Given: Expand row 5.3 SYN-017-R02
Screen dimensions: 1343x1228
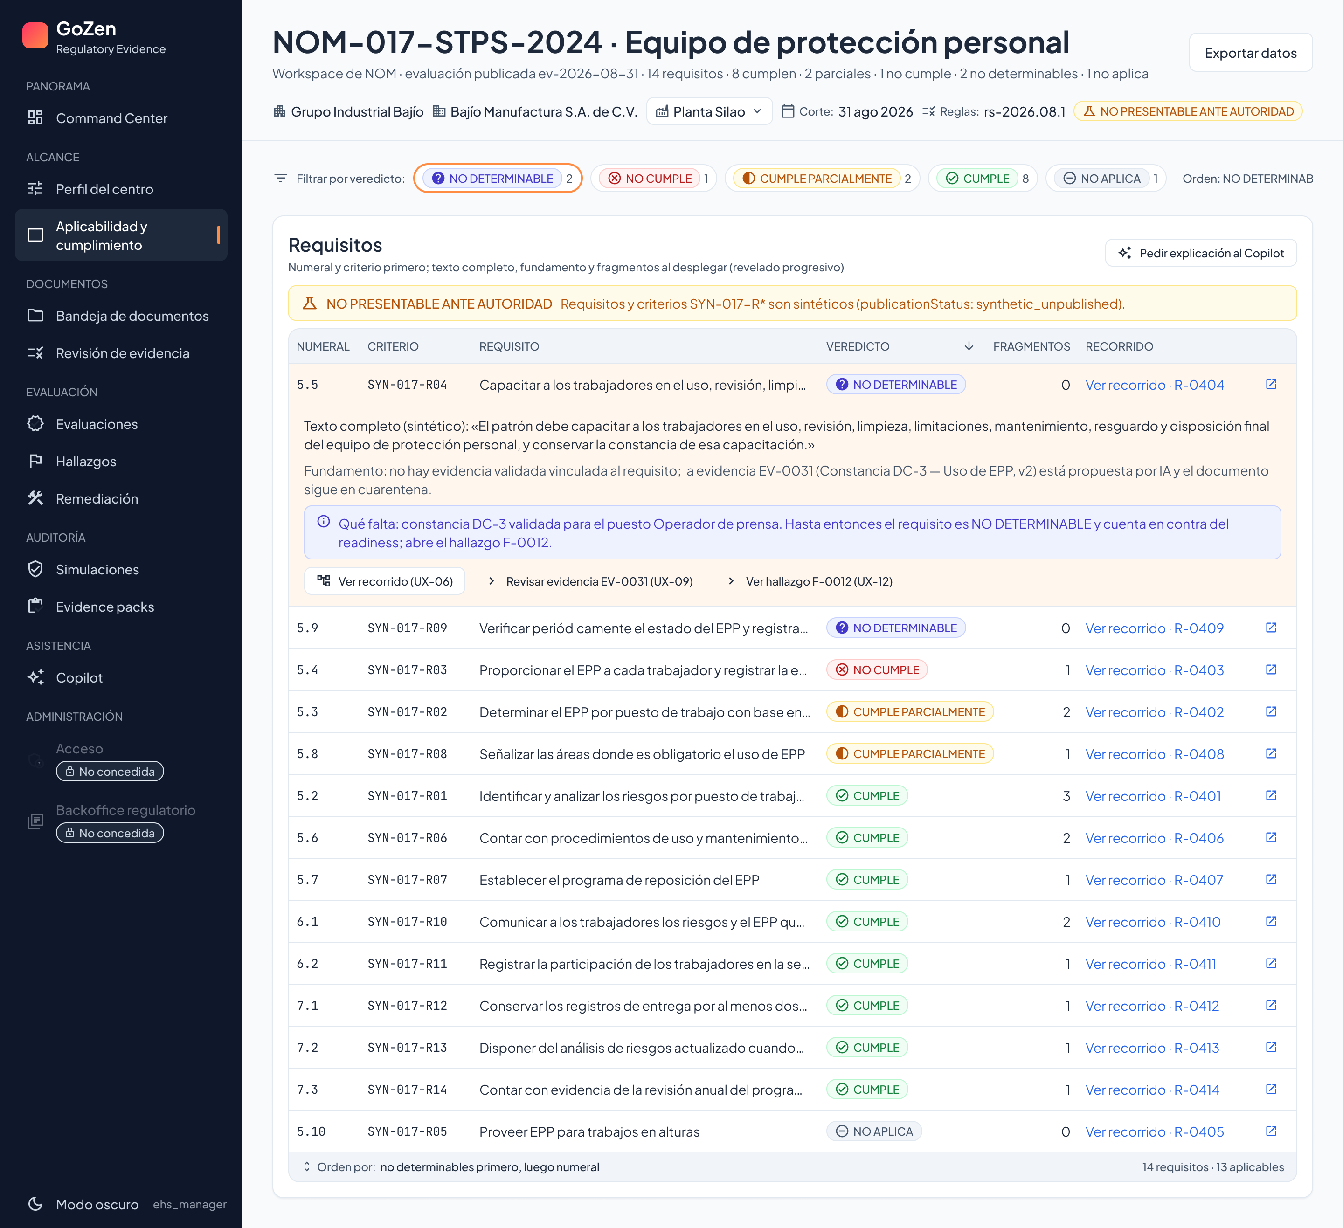Looking at the screenshot, I should pos(792,712).
